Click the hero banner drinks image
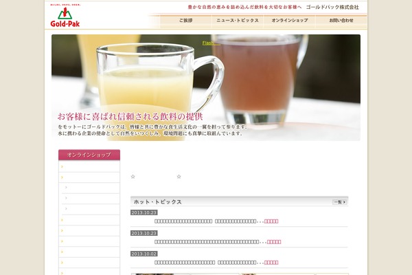The height and width of the screenshot is (275, 412). 206,87
